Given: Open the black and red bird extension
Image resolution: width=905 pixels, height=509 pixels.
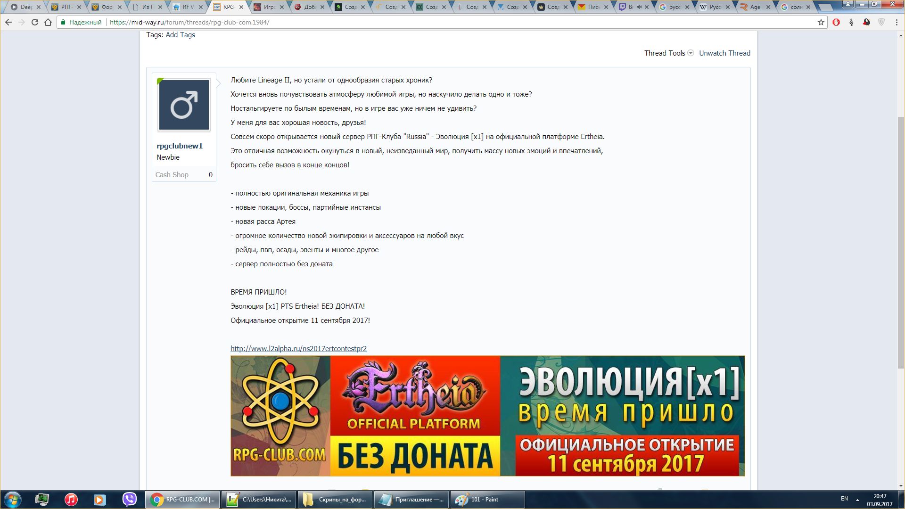Looking at the screenshot, I should point(866,22).
